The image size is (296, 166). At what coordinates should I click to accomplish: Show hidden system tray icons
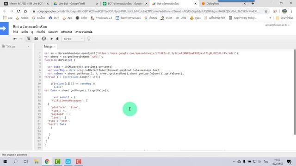click(x=234, y=161)
